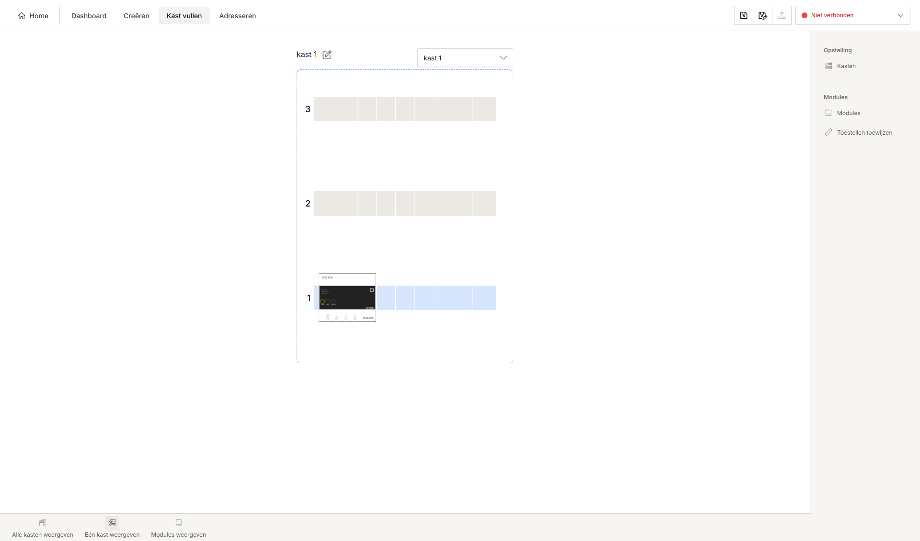The height and width of the screenshot is (541, 920).
Task: Click the upload icon in top toolbar
Action: [x=782, y=15]
